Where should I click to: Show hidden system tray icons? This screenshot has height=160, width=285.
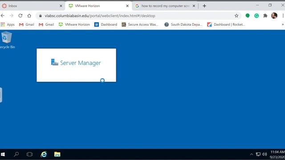pyautogui.click(x=251, y=154)
